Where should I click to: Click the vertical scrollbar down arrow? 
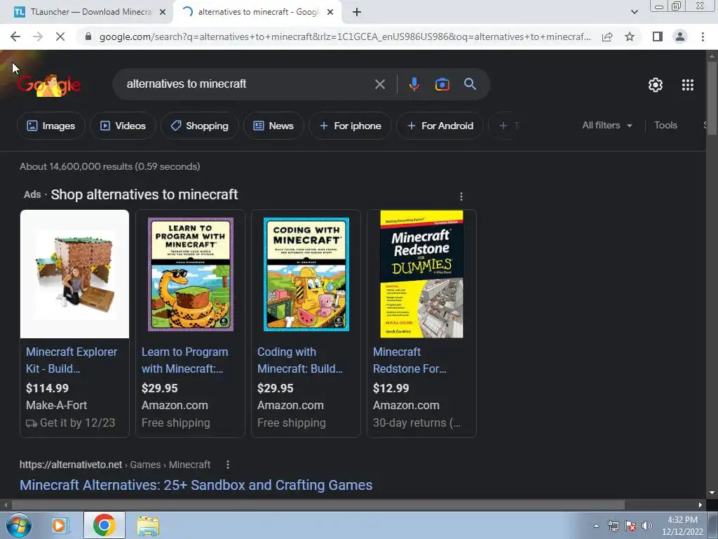click(712, 493)
